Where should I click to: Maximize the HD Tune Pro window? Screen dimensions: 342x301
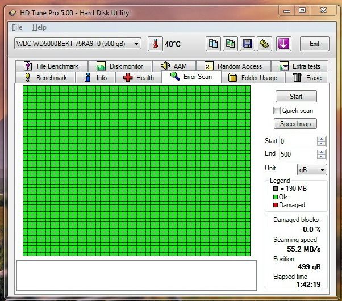coord(302,10)
